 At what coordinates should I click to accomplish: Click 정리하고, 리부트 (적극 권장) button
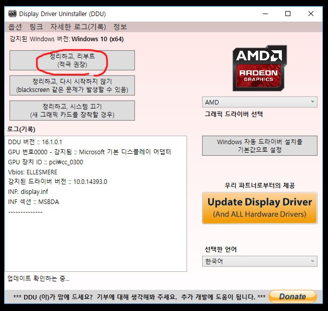[x=72, y=60]
